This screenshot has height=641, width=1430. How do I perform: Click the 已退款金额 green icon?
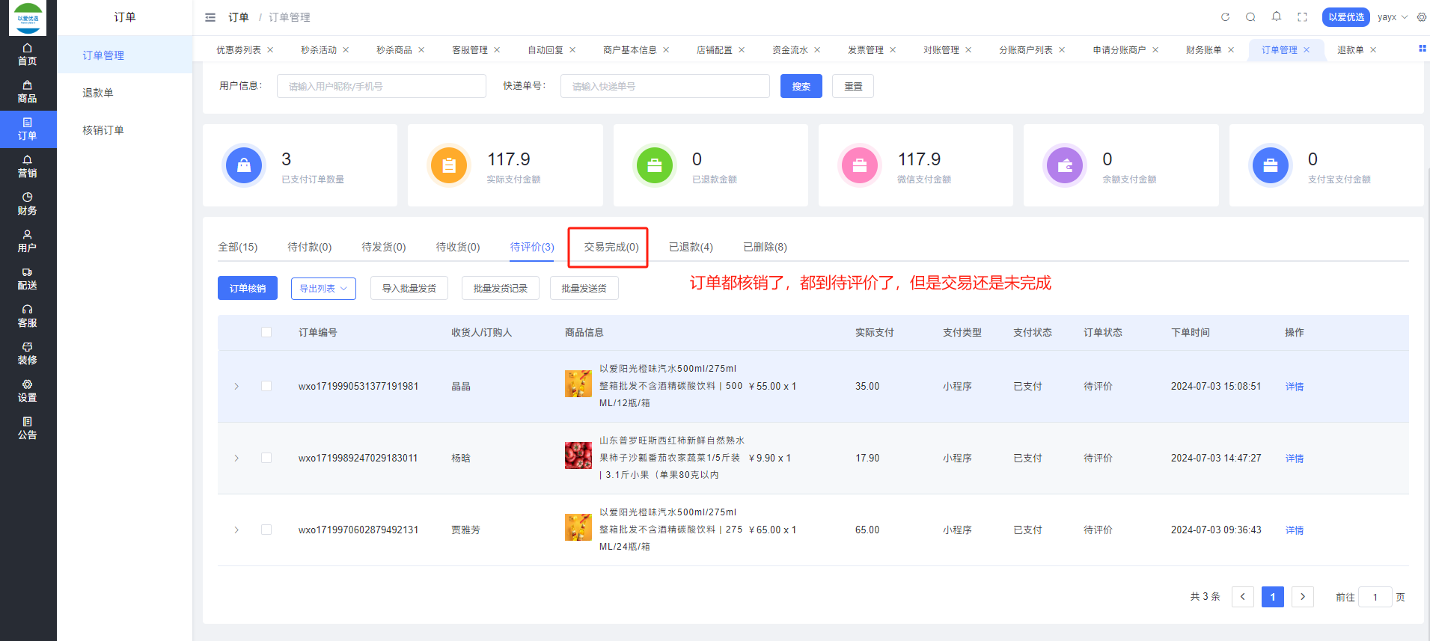tap(655, 165)
